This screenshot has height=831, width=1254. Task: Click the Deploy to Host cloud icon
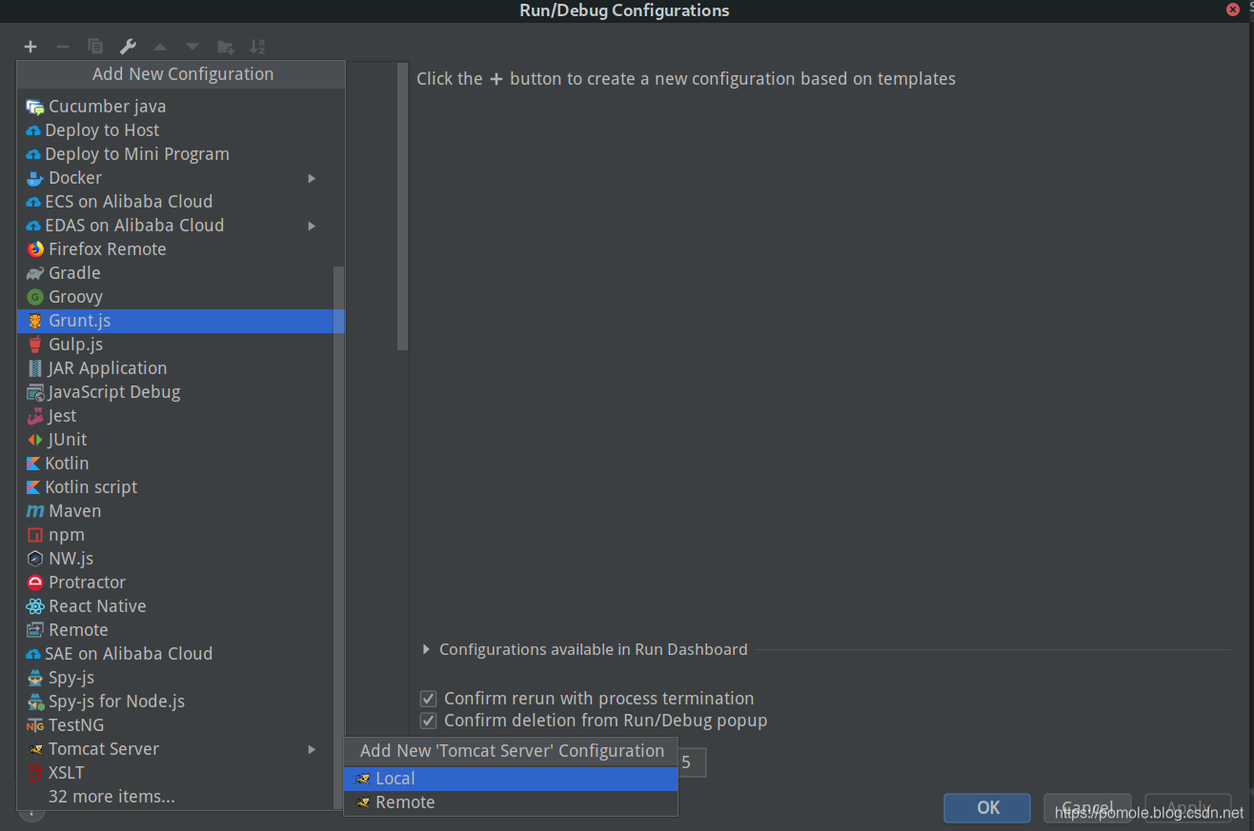[x=33, y=130]
